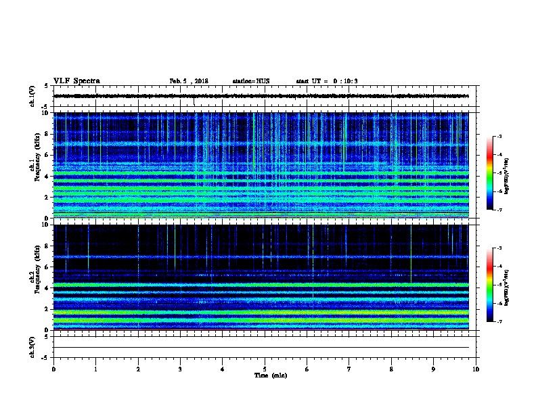The width and height of the screenshot is (536, 414).
Task: Click the "10" frequency tick of ch.2 spectrogram
Action: 45,225
